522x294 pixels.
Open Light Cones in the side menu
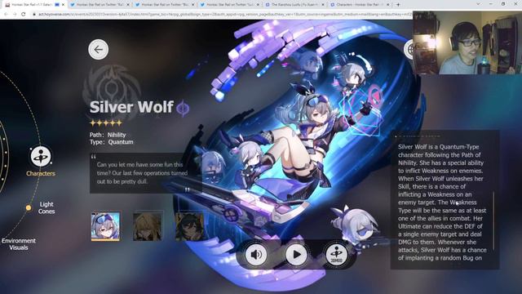point(46,207)
